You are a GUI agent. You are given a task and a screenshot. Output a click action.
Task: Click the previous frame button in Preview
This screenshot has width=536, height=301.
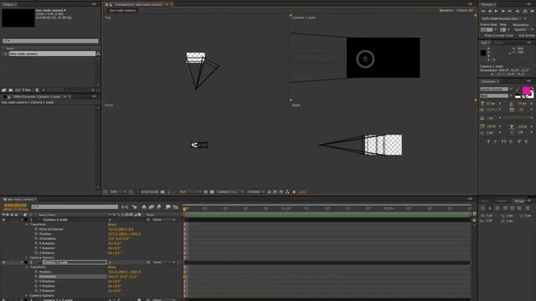(x=489, y=11)
